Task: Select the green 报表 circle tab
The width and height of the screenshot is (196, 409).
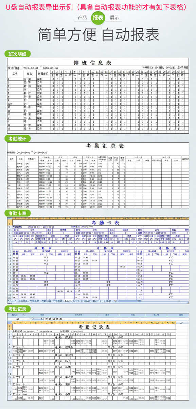Action: (x=98, y=18)
